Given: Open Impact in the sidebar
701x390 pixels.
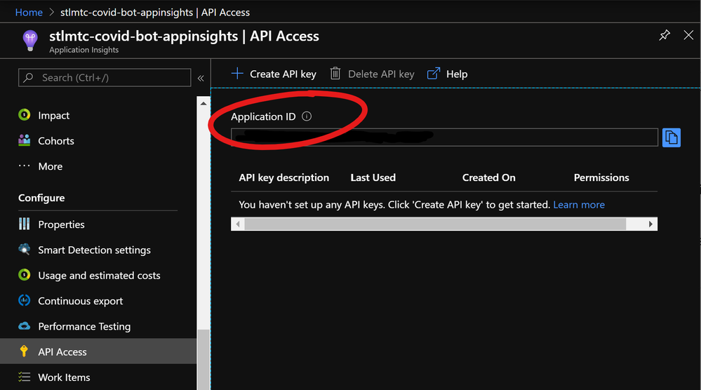Looking at the screenshot, I should [53, 115].
